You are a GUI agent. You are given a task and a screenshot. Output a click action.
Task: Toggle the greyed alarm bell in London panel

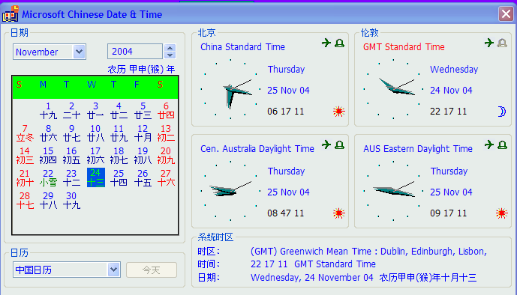502,43
